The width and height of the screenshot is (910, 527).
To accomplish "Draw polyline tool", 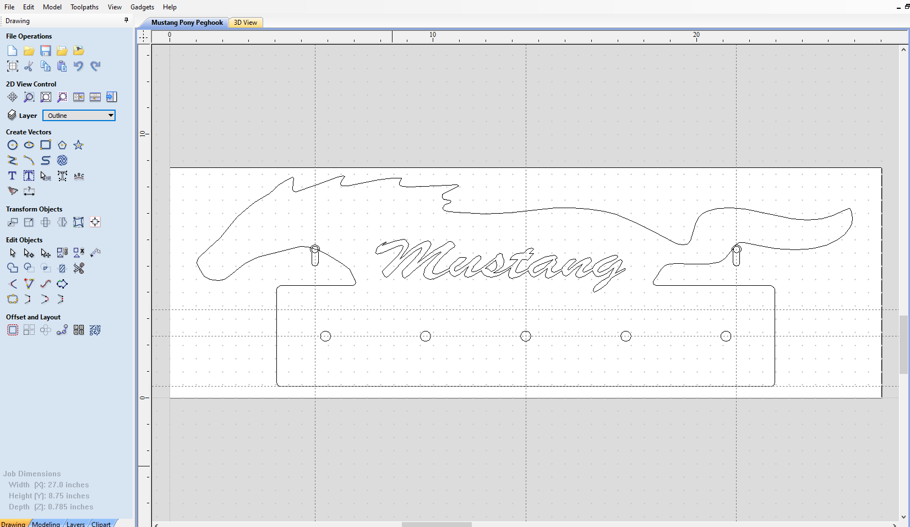I will click(x=12, y=160).
